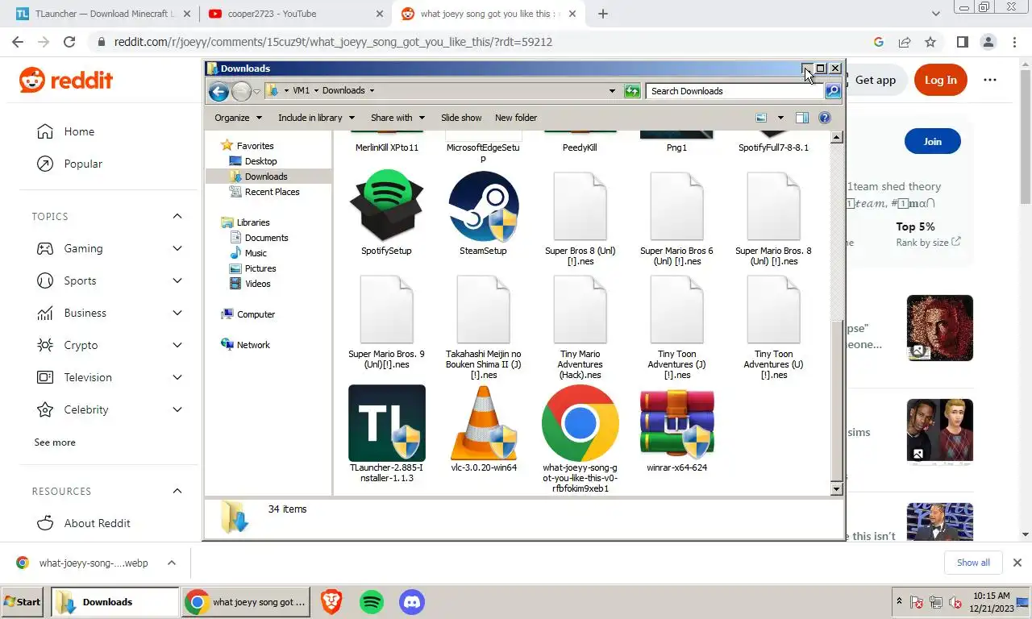Open Chrome tab search dropdown
The height and width of the screenshot is (619, 1032).
click(x=936, y=14)
